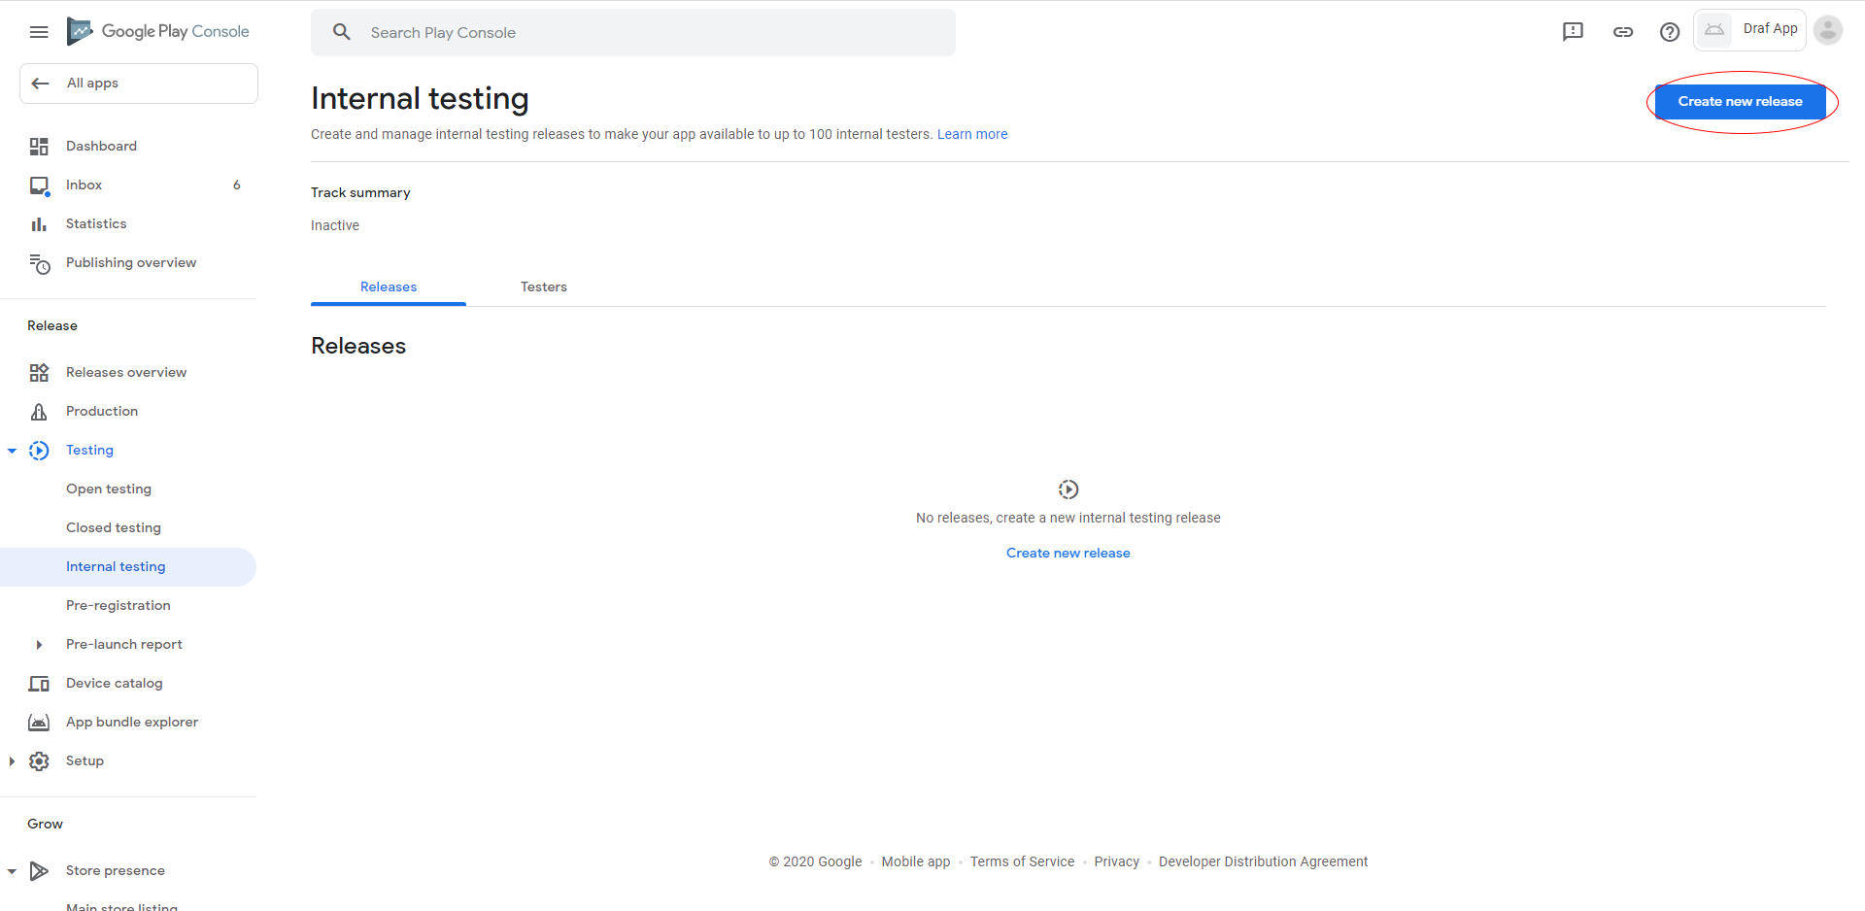Open the Mobile app footer link
1865x911 pixels.
pos(916,862)
